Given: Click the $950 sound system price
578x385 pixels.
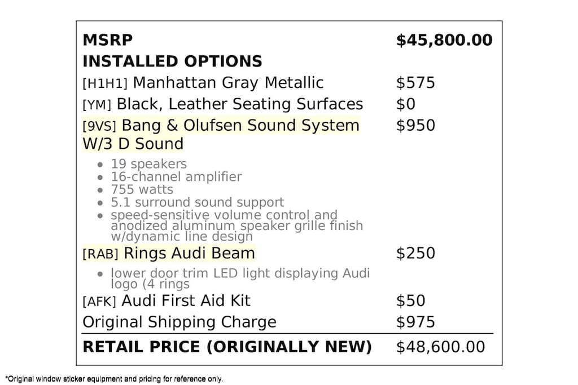Looking at the screenshot, I should tap(415, 126).
